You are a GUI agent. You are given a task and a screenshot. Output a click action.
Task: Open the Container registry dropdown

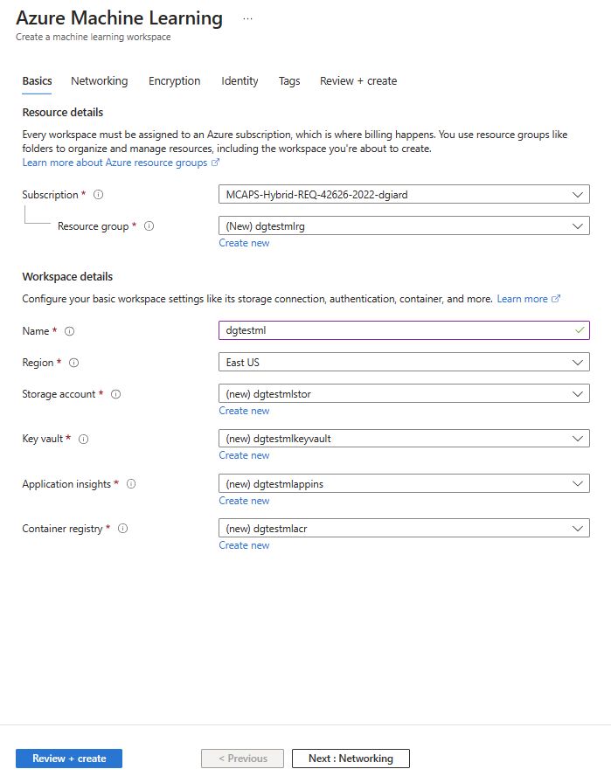click(x=404, y=528)
